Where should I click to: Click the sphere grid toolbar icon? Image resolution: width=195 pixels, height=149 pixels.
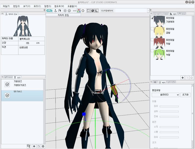click(x=83, y=11)
